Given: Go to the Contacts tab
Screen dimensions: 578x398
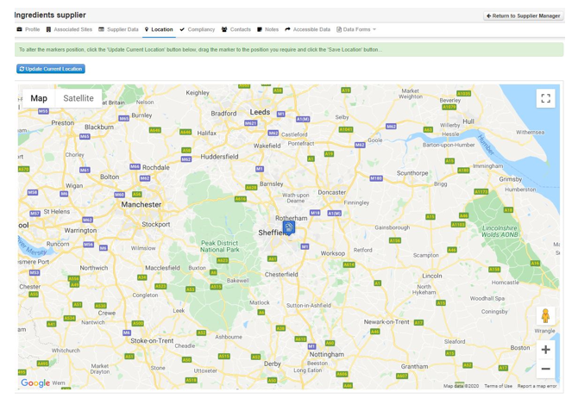Looking at the screenshot, I should (x=236, y=29).
